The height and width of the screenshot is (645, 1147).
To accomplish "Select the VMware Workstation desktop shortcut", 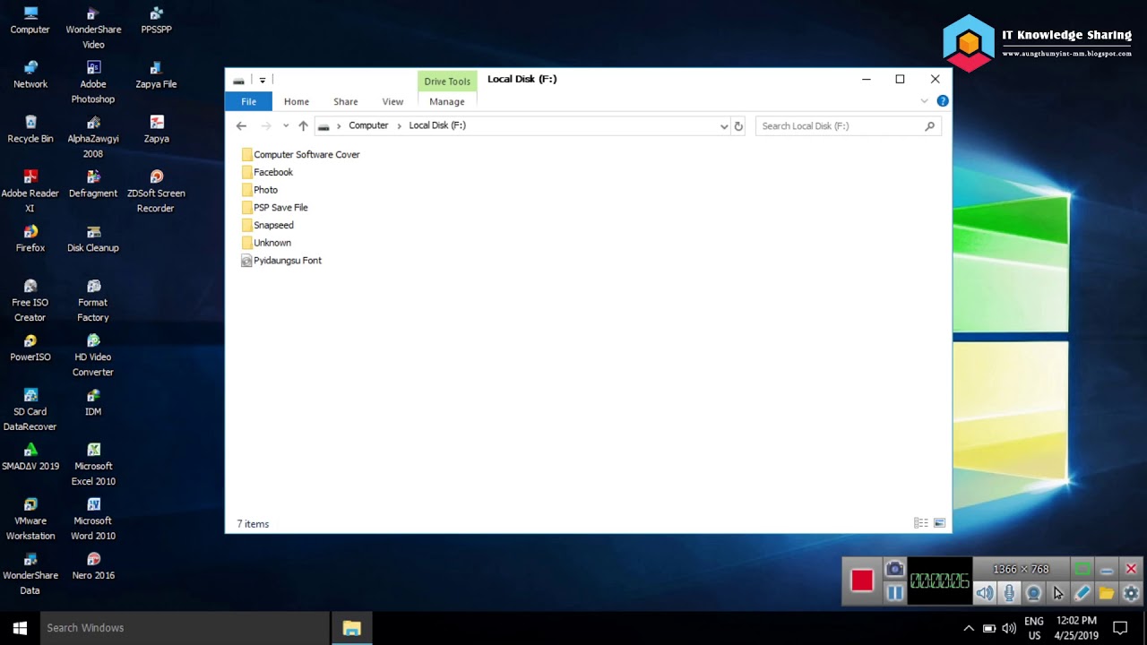I will pyautogui.click(x=30, y=520).
